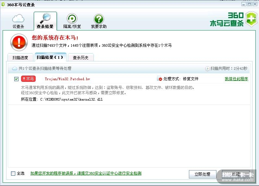Click the cloud icon beside 共1个云查杀扫描结果
Viewport: 259px width, 186px height.
15,68
